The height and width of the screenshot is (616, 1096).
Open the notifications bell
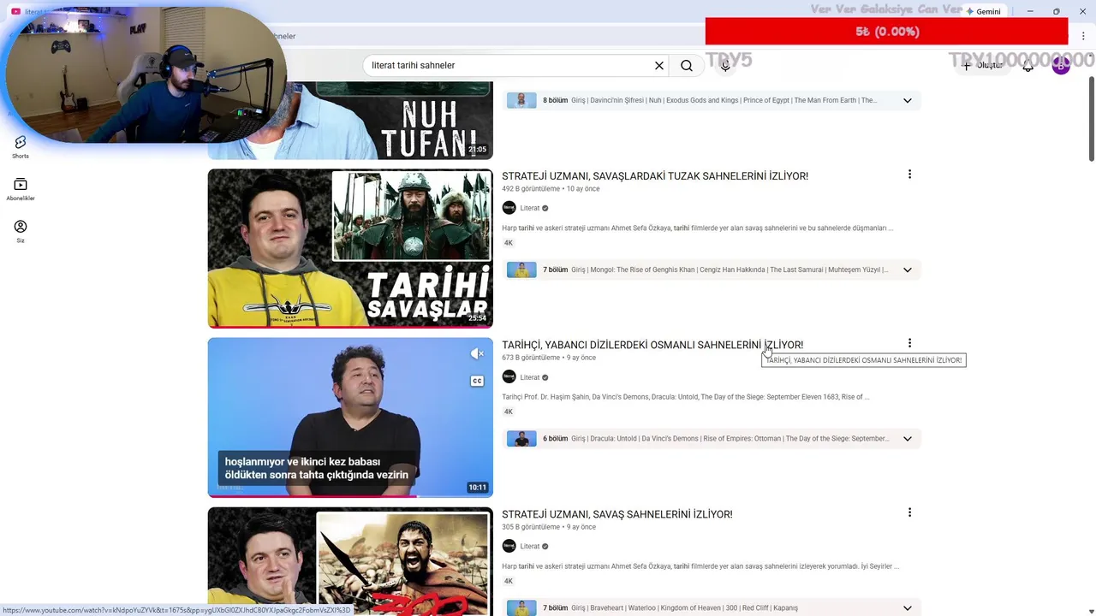click(x=1027, y=65)
